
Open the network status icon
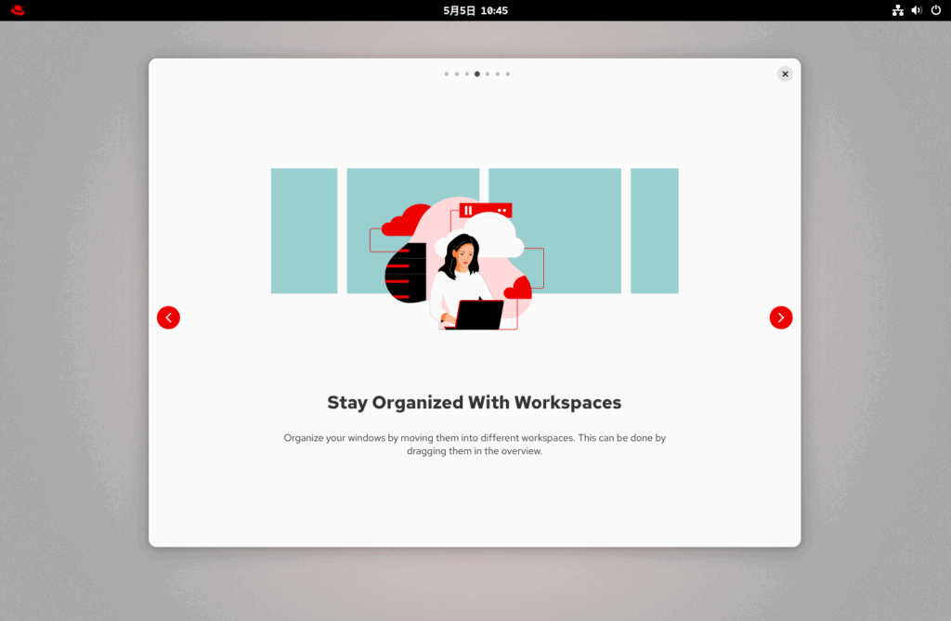pyautogui.click(x=898, y=10)
